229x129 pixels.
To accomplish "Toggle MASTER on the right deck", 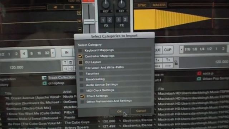I will (159, 5).
